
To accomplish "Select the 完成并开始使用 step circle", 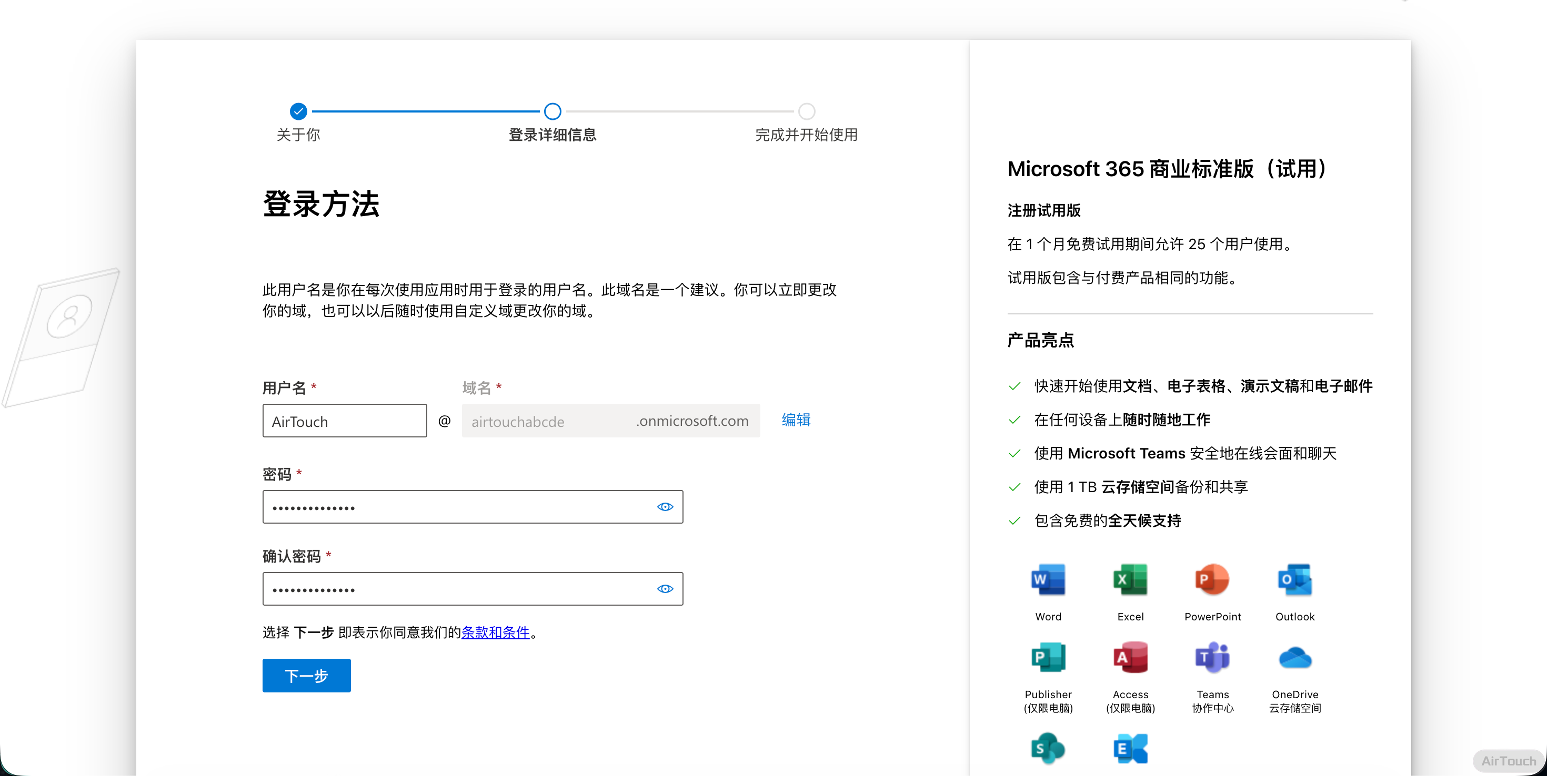I will pyautogui.click(x=807, y=111).
